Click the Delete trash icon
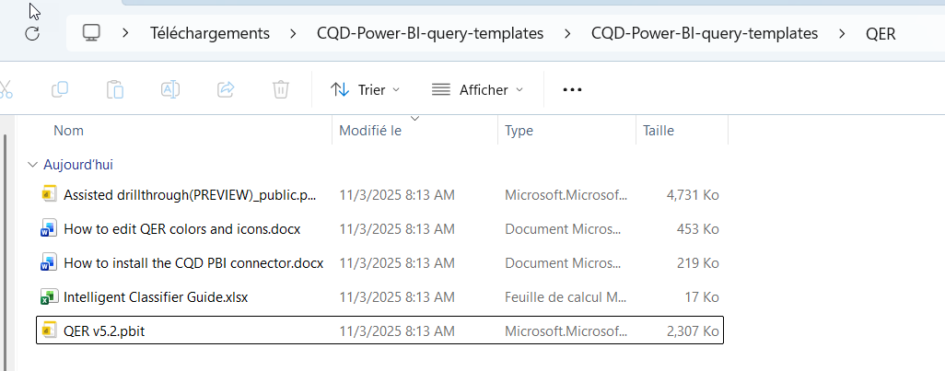The image size is (945, 371). [281, 89]
